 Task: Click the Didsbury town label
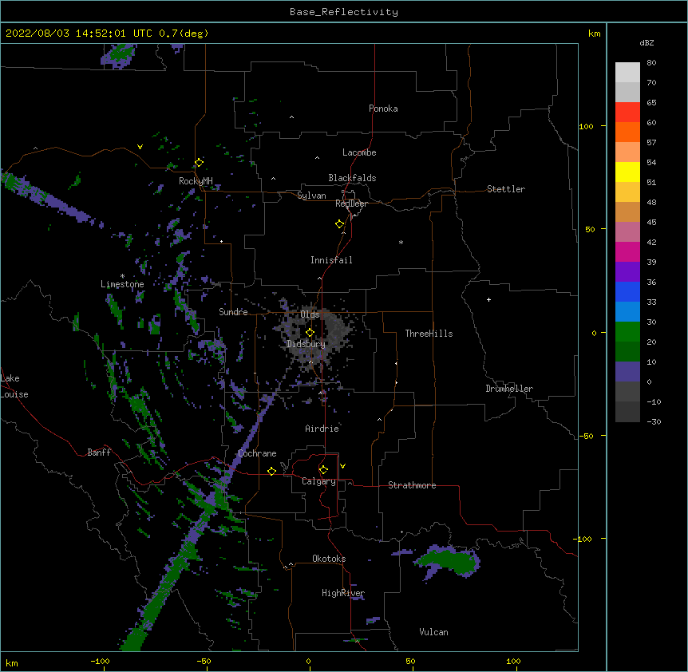tap(306, 344)
